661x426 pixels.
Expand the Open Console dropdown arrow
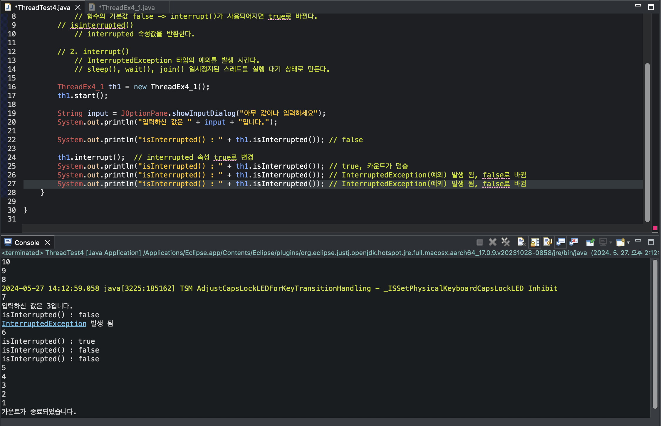(628, 243)
